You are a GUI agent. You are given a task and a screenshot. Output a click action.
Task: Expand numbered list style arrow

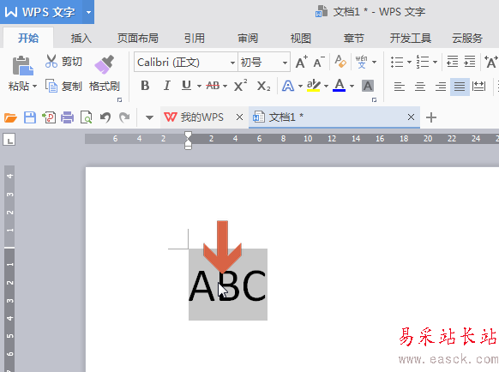pos(435,63)
